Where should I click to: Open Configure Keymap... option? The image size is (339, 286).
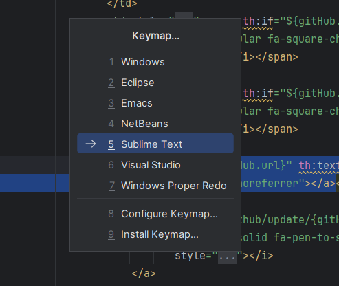[x=155, y=214]
